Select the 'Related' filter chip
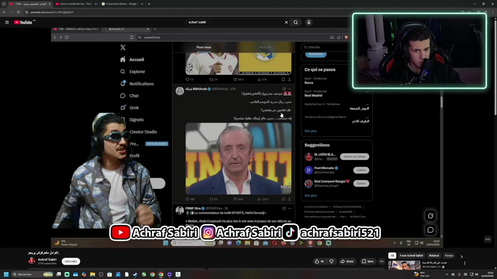Image resolution: width=497 pixels, height=279 pixels. click(434, 256)
